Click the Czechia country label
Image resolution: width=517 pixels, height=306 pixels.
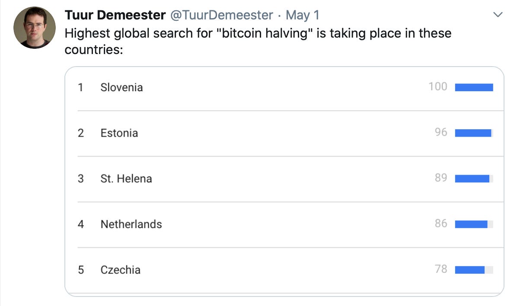click(x=120, y=270)
